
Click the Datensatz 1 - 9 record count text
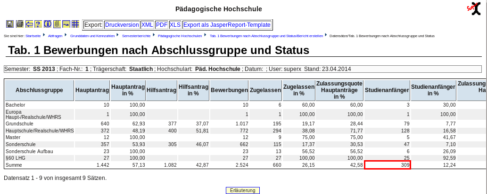[x=55, y=178]
